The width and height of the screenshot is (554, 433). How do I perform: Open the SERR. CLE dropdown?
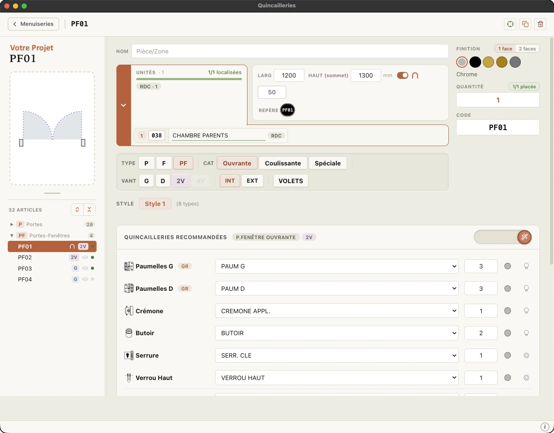point(337,355)
